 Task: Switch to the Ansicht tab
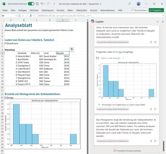click(x=94, y=10)
